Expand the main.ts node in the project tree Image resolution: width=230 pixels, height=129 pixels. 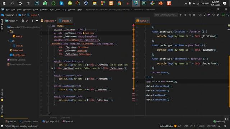(11, 46)
